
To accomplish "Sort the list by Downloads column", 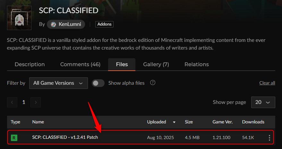I will (253, 122).
